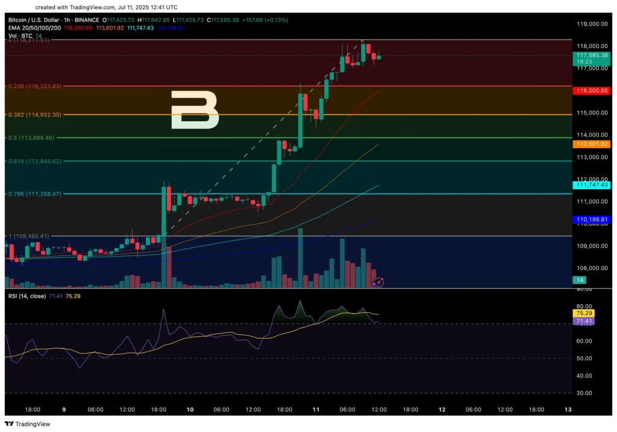The width and height of the screenshot is (617, 432).
Task: Click the TradingView logo below the chart
Action: (27, 424)
